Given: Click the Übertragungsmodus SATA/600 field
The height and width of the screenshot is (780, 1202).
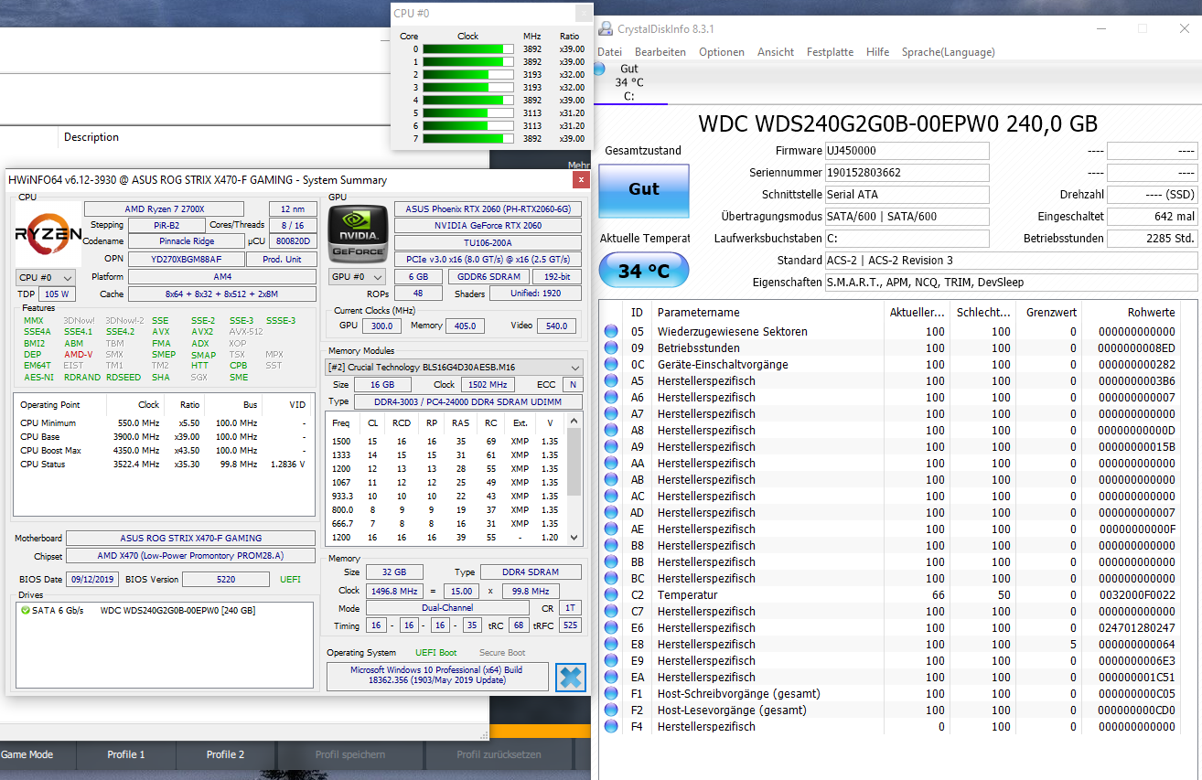Looking at the screenshot, I should 906,217.
